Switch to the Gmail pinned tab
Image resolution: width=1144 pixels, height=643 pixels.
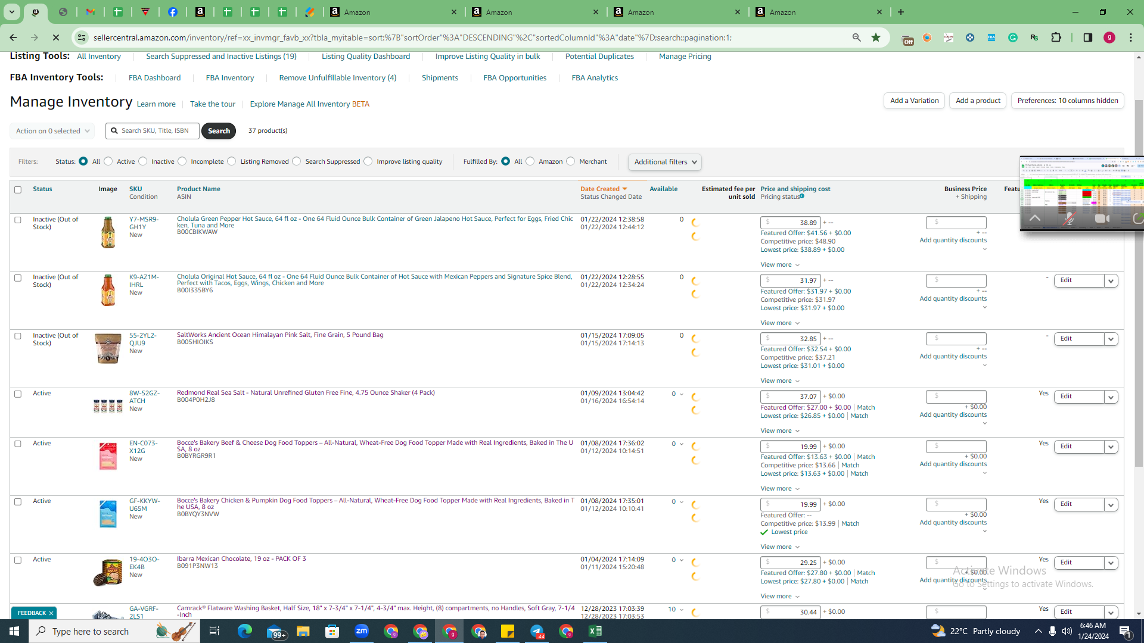91,12
